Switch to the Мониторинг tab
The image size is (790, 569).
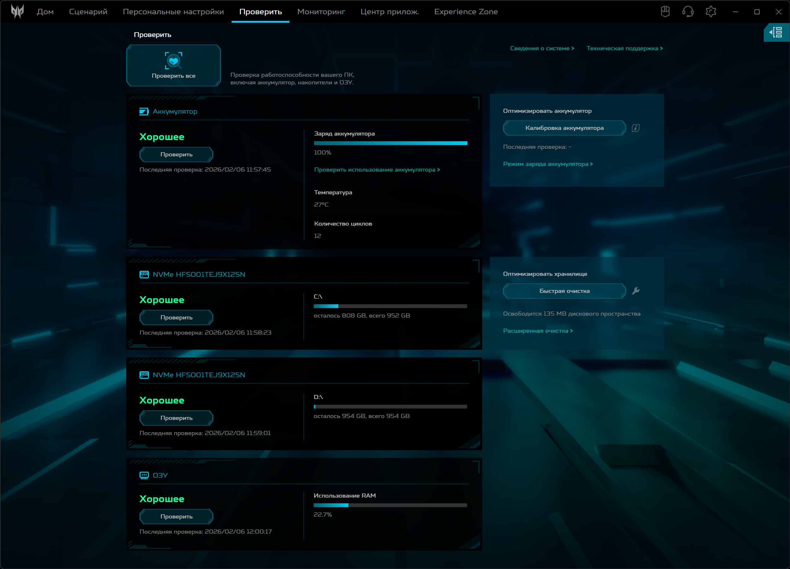click(321, 11)
